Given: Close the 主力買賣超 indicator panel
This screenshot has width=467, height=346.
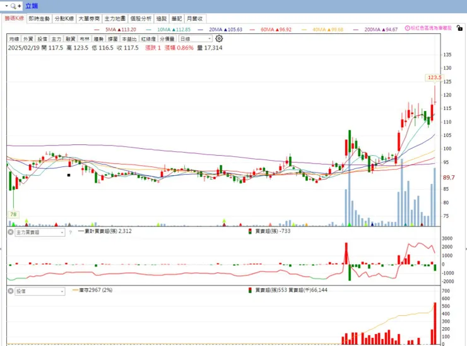Looking at the screenshot, I should point(11,232).
